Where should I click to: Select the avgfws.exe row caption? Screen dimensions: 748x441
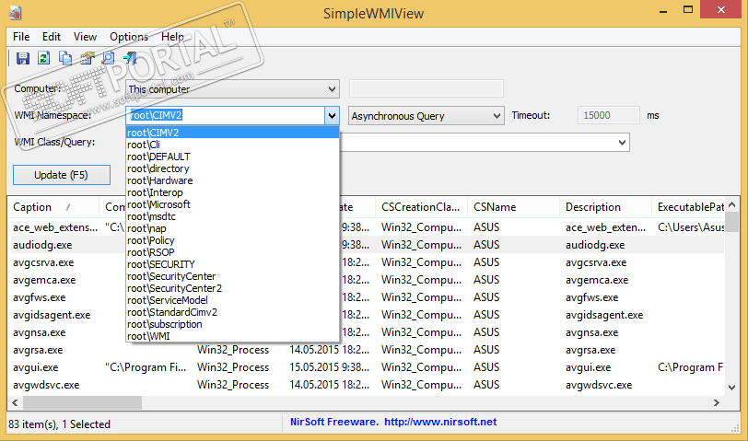[x=39, y=297]
